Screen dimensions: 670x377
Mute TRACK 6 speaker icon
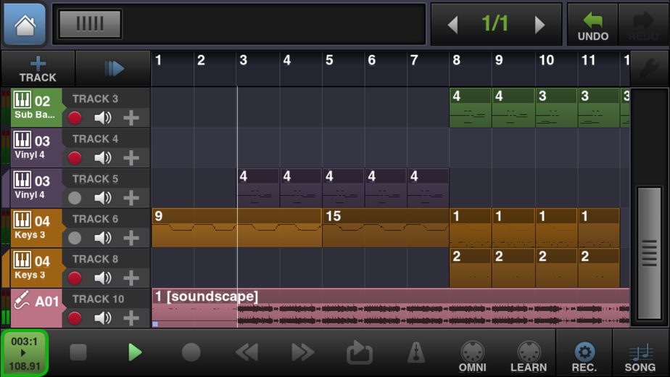click(102, 238)
